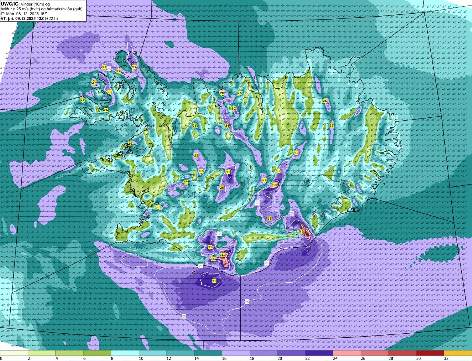This screenshot has height=361, width=472.
Task: Click the red legend swatch between 28 and 30
Action: click(402, 353)
